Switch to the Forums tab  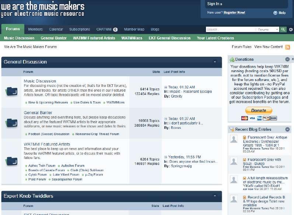pyautogui.click(x=13, y=29)
